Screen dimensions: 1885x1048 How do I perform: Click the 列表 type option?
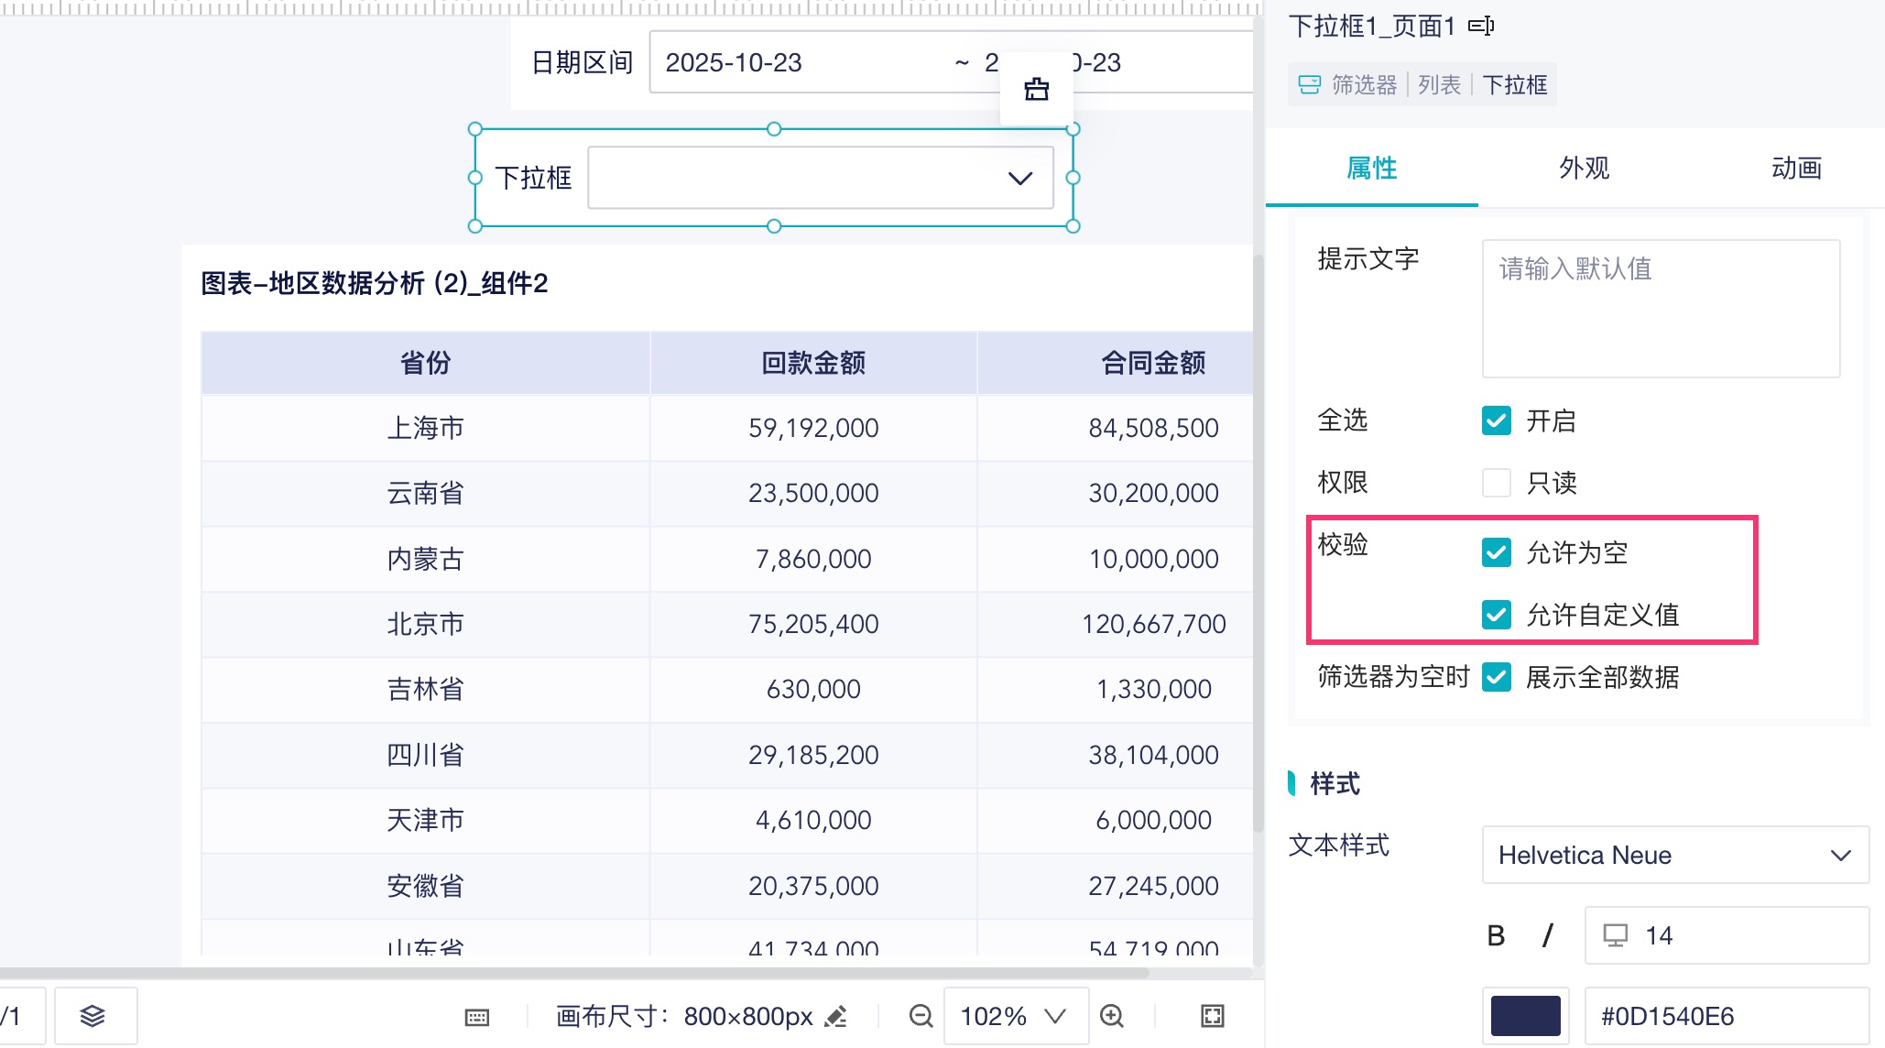1439,85
